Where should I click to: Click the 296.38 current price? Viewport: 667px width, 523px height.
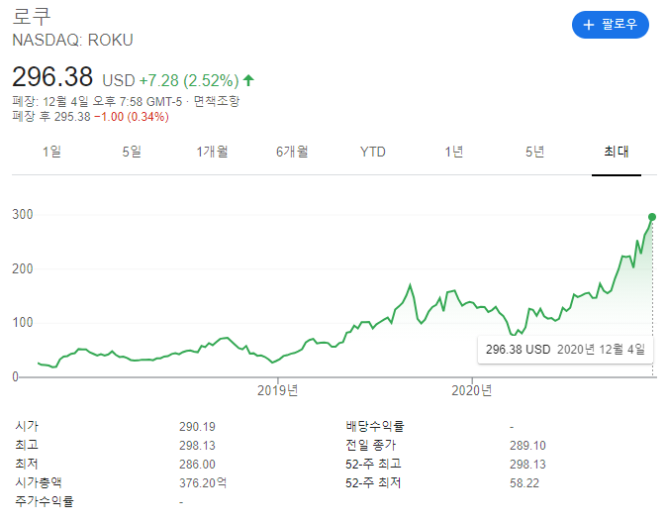pos(52,77)
